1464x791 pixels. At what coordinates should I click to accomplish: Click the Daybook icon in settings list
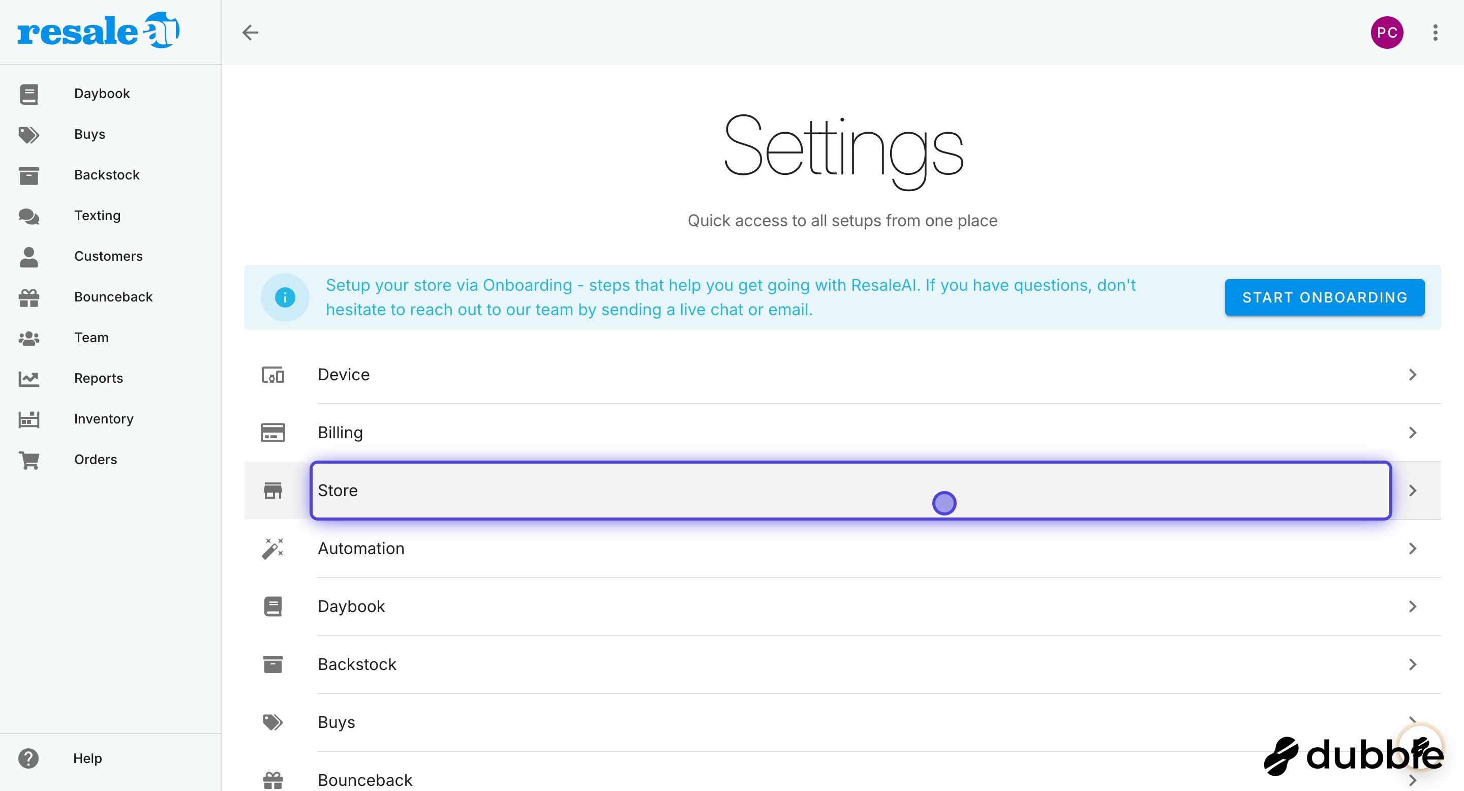pyautogui.click(x=273, y=606)
